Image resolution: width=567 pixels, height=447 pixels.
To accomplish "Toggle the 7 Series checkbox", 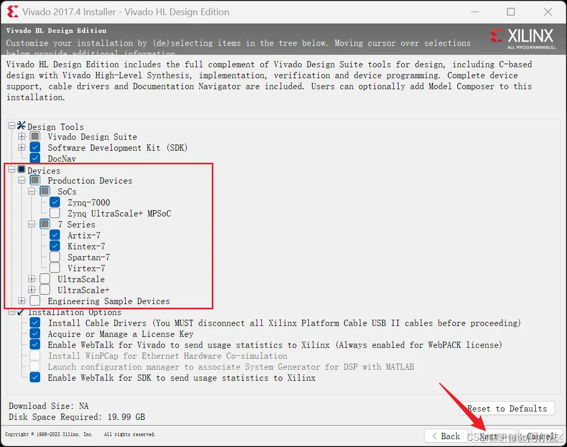I will [45, 224].
